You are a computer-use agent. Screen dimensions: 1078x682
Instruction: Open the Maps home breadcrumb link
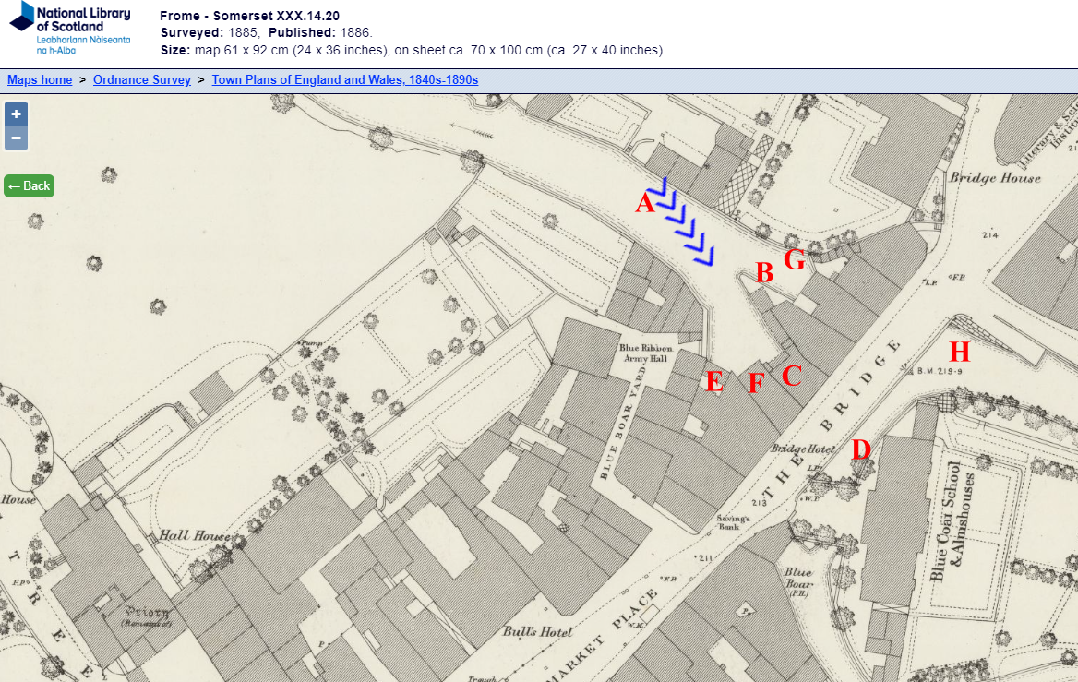[x=40, y=79]
